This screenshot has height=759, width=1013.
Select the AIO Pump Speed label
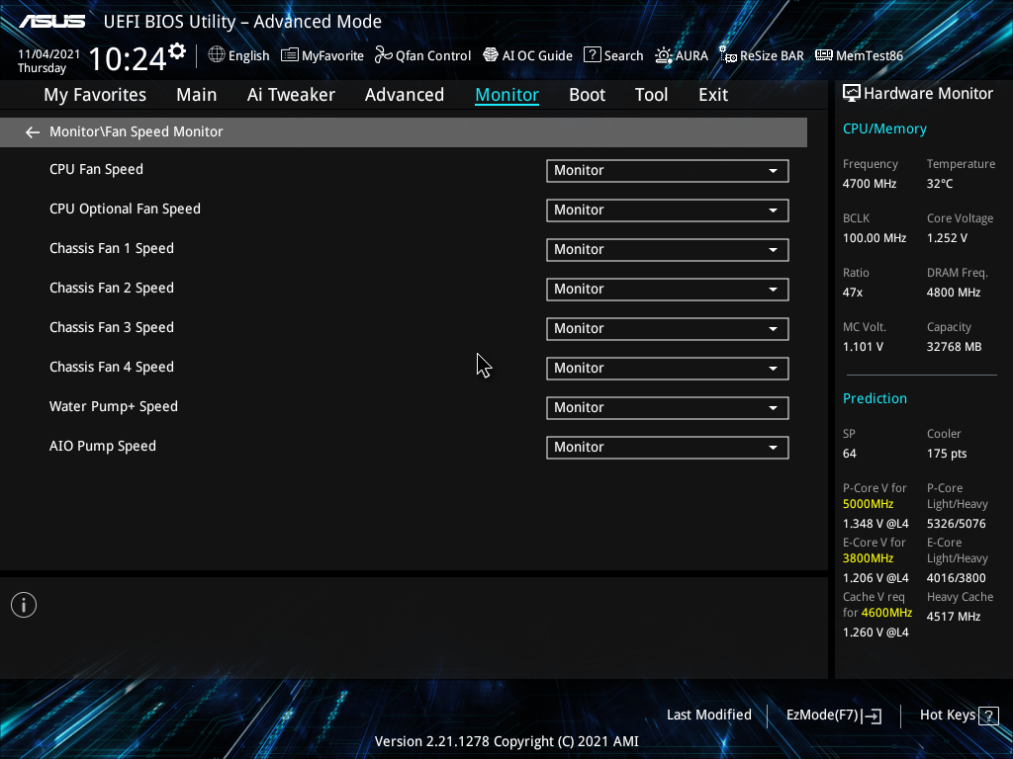[103, 446]
